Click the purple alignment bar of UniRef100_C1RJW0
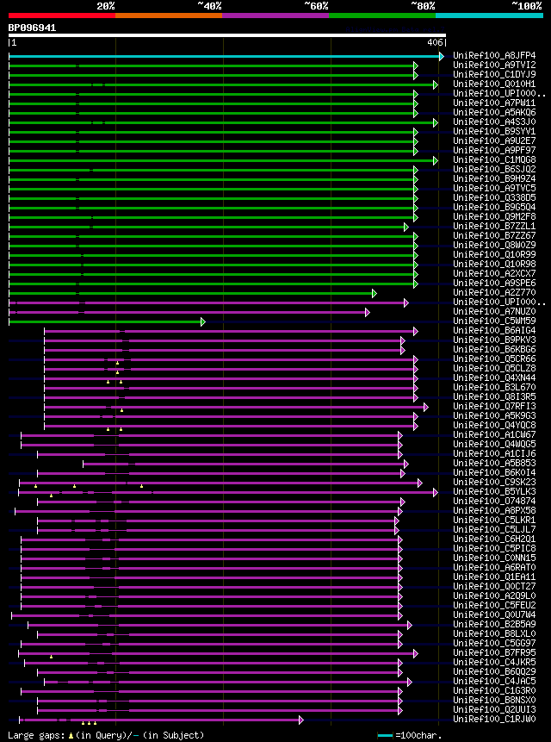The height and width of the screenshot is (742, 551). [x=160, y=720]
